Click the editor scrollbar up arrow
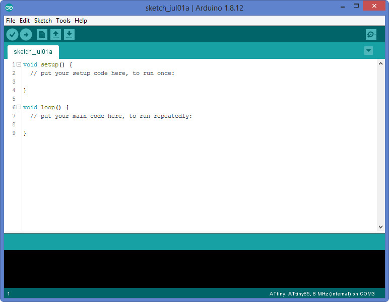Image resolution: width=389 pixels, height=302 pixels. [380, 63]
